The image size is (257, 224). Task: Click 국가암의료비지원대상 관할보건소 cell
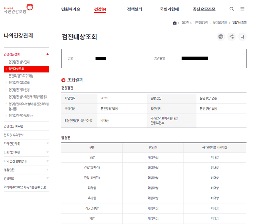pos(172,121)
